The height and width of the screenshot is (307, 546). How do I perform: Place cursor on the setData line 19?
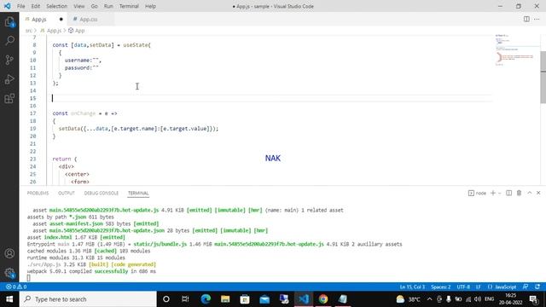tap(138, 129)
